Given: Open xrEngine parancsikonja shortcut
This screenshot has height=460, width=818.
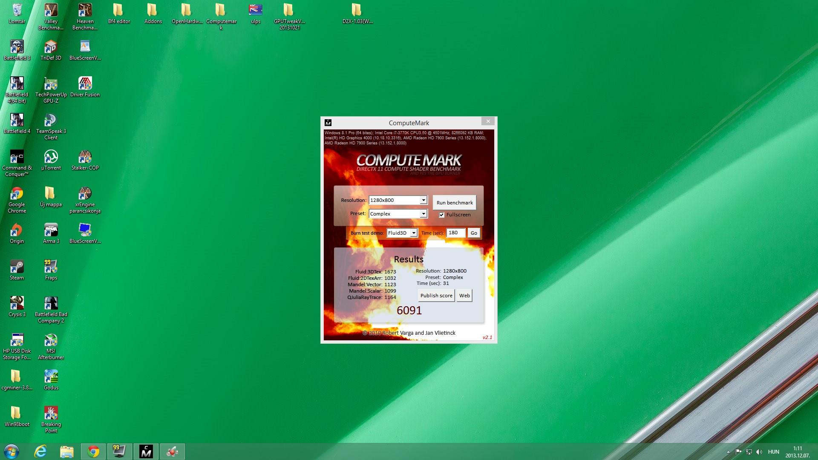Looking at the screenshot, I should [85, 200].
